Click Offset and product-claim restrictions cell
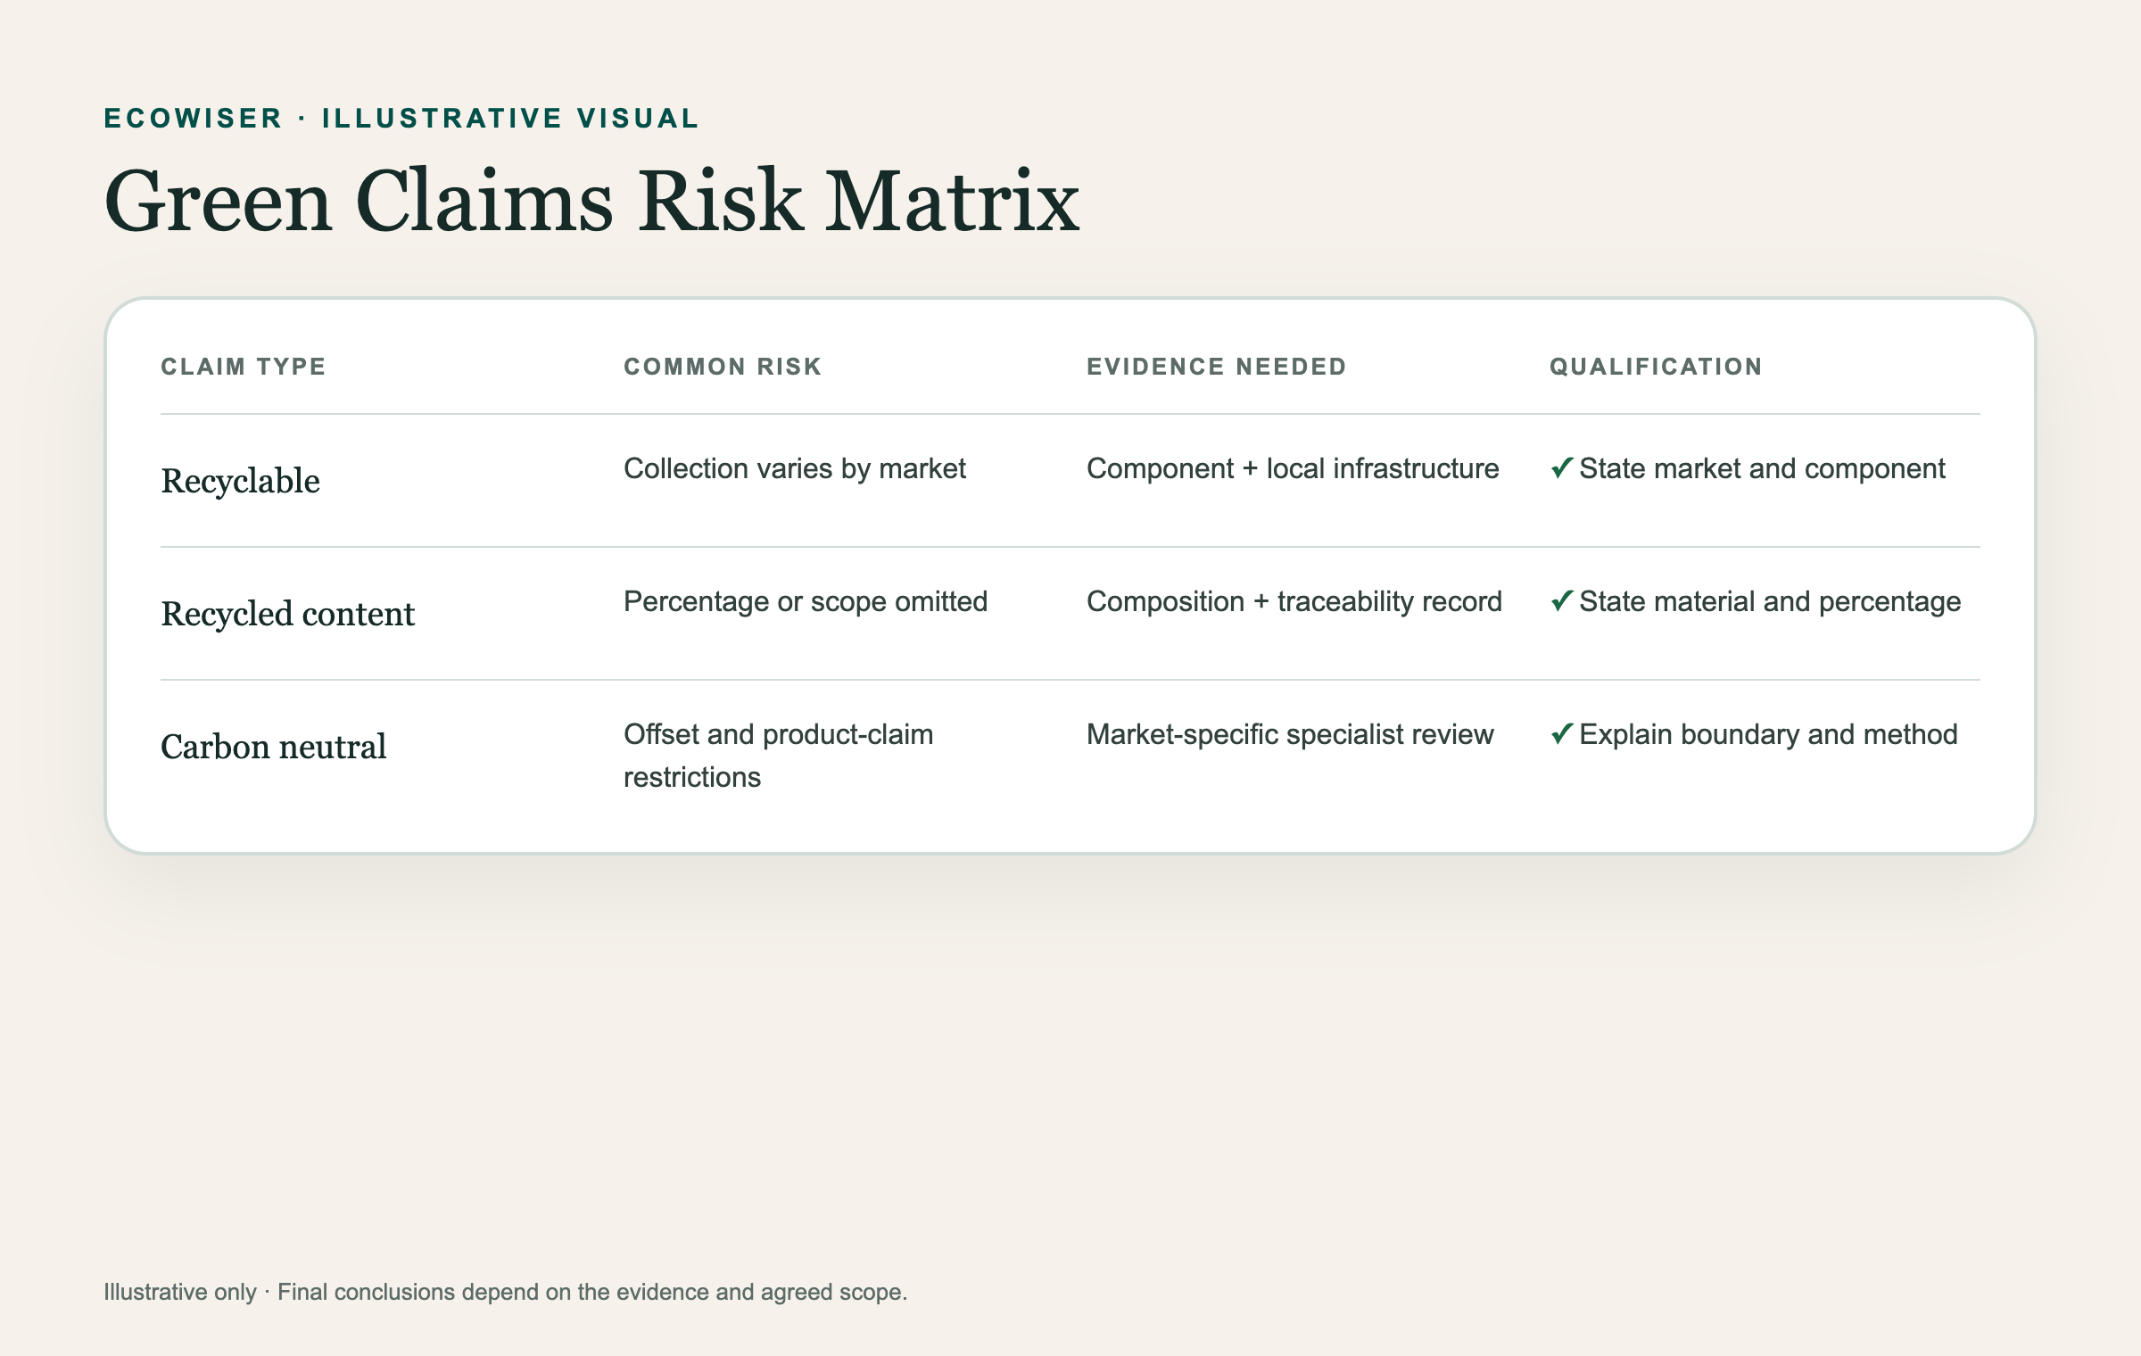 click(779, 756)
